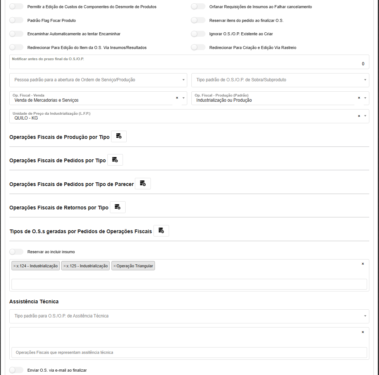The image size is (379, 375).
Task: Clear the Unidade de Preço QUILO - KG value
Action: coord(359,116)
